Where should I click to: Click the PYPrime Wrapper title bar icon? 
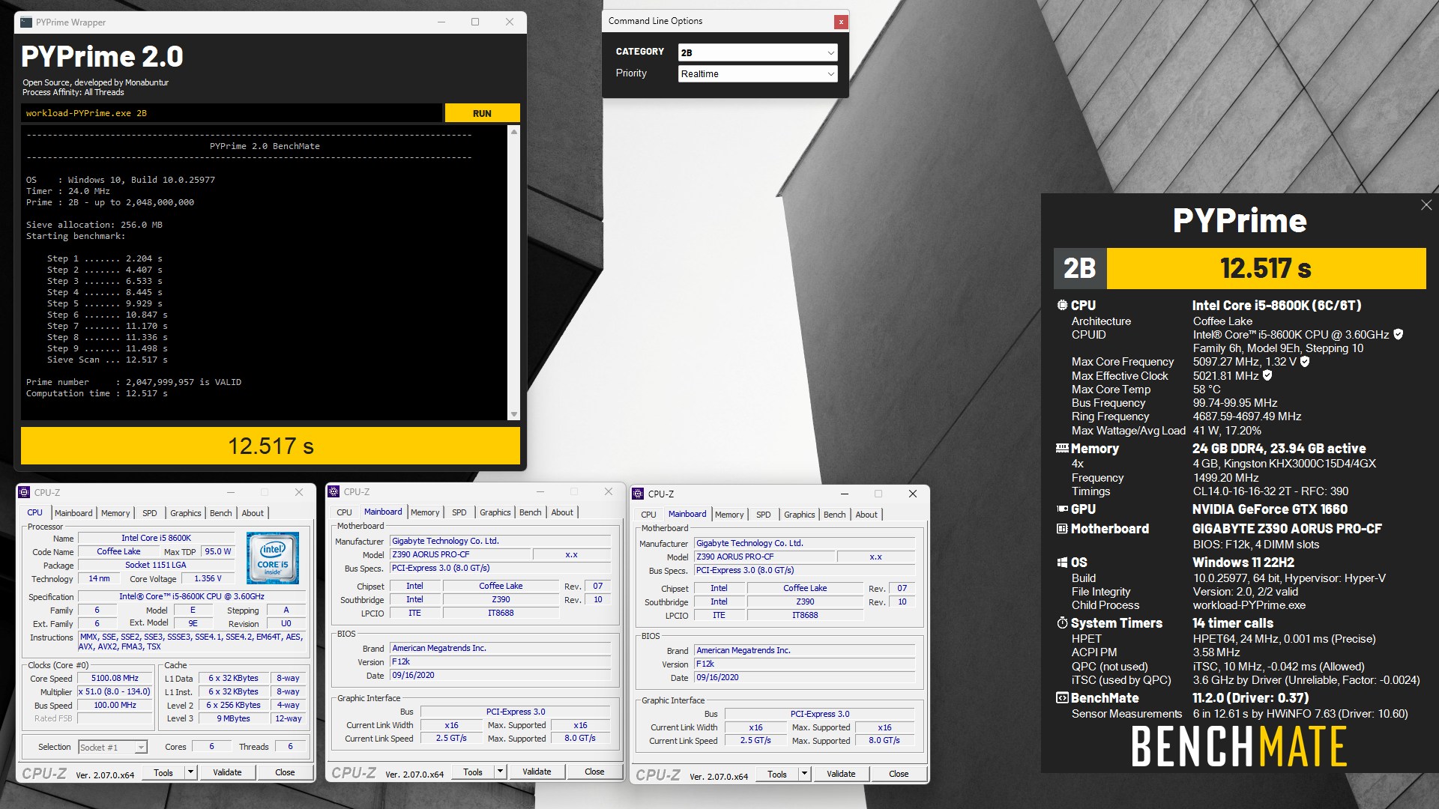[x=26, y=22]
